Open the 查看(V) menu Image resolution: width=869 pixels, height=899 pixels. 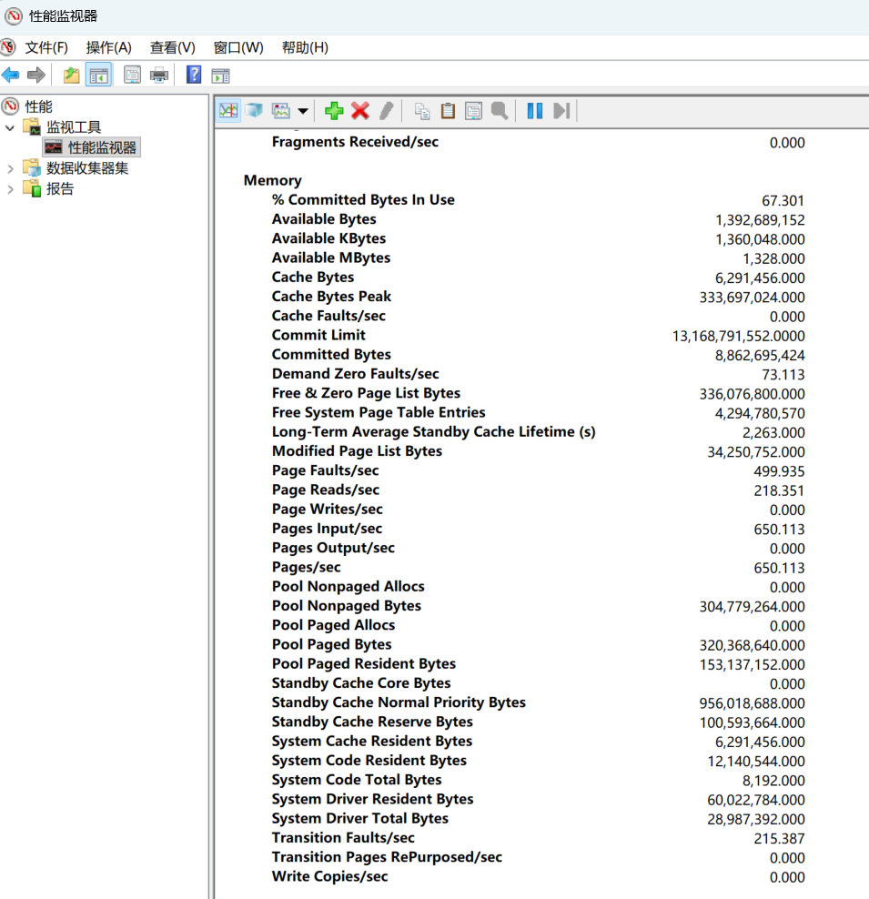173,47
